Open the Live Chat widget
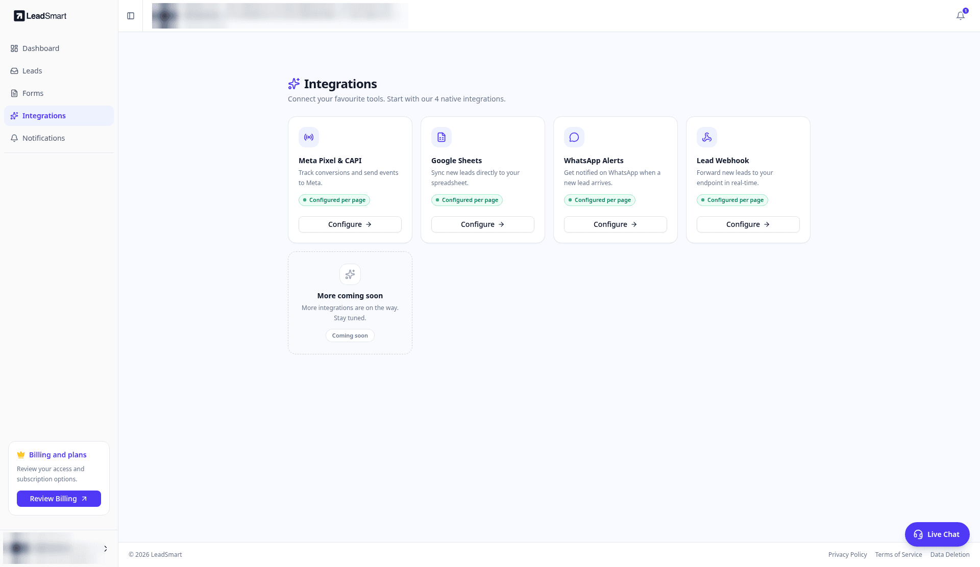980x567 pixels. [937, 534]
